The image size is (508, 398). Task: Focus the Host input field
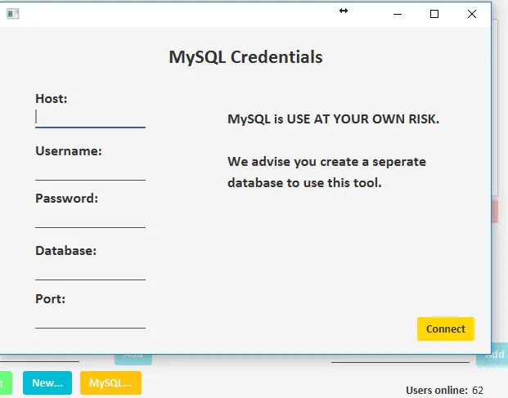(x=90, y=118)
